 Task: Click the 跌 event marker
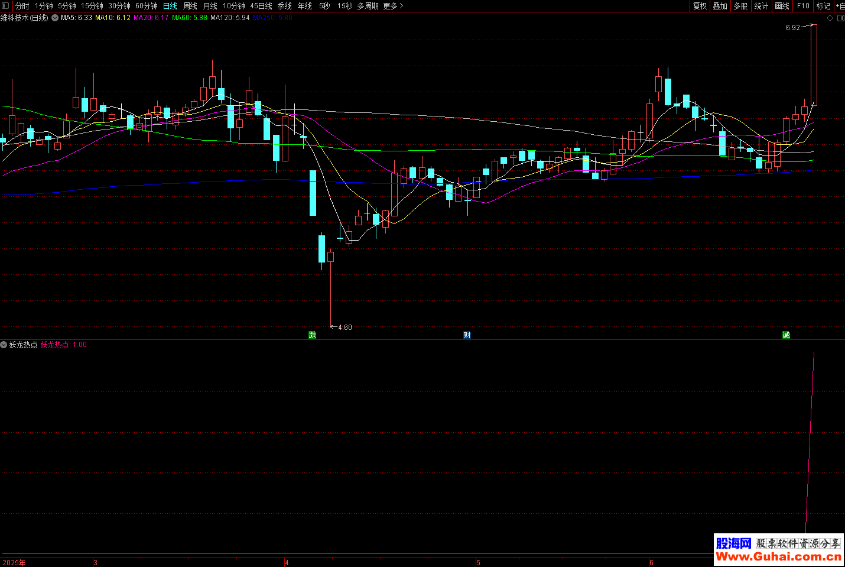coord(313,335)
